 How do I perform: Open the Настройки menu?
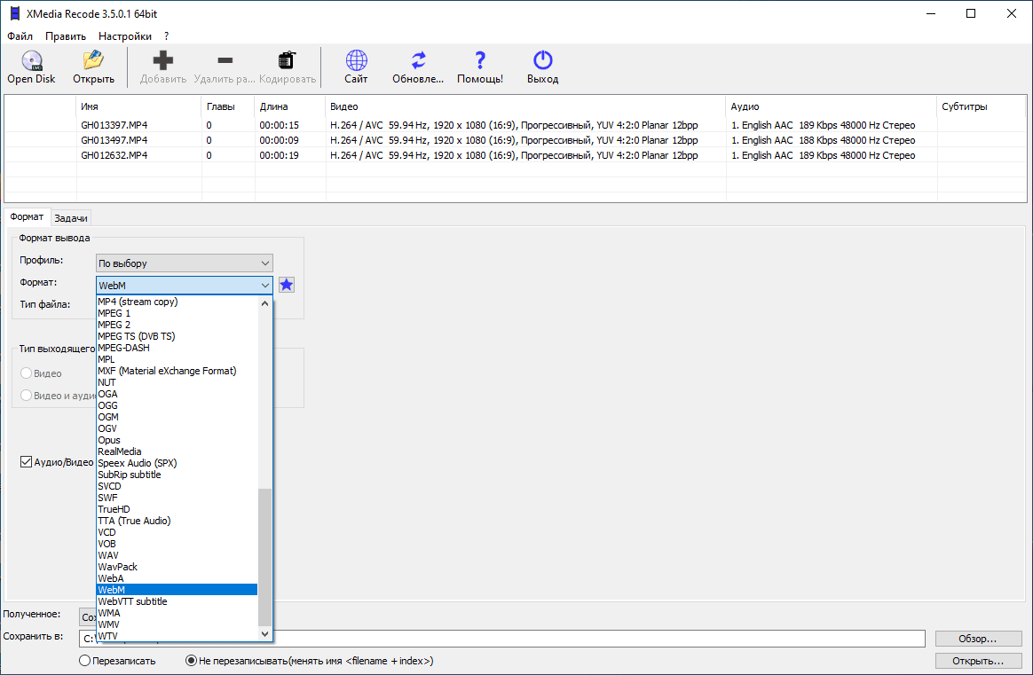point(125,36)
